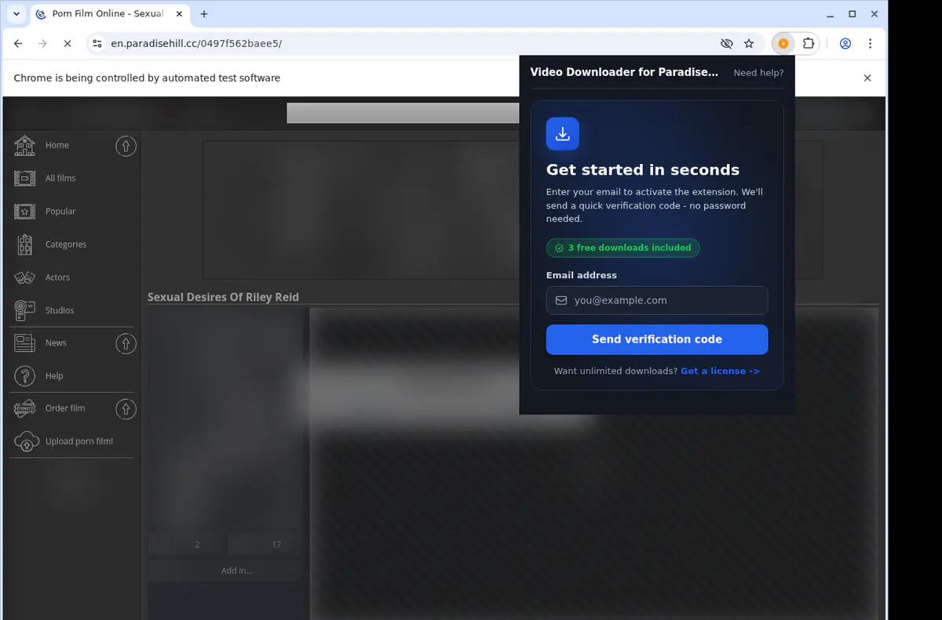Focus the Email address input field

(657, 300)
